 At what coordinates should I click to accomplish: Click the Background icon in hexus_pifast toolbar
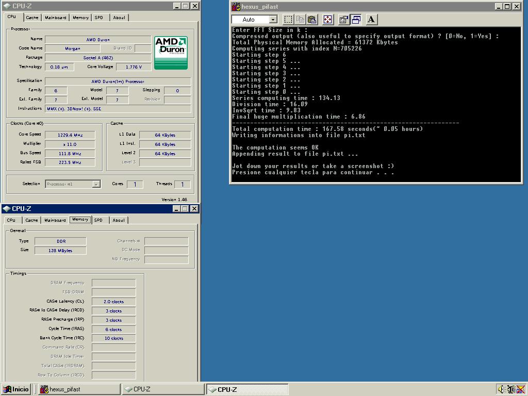pos(356,20)
